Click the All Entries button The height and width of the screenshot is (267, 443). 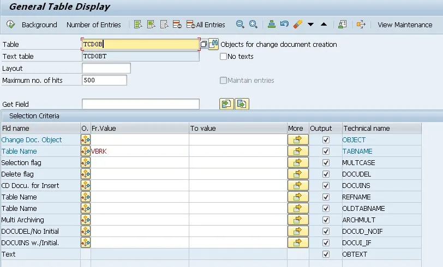206,25
